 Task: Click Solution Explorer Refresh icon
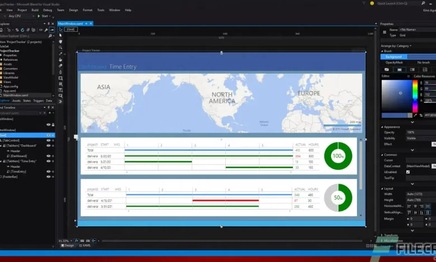tap(22, 30)
